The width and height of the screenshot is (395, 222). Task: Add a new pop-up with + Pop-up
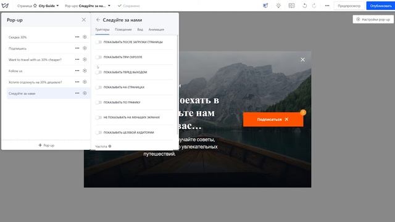[x=46, y=146]
